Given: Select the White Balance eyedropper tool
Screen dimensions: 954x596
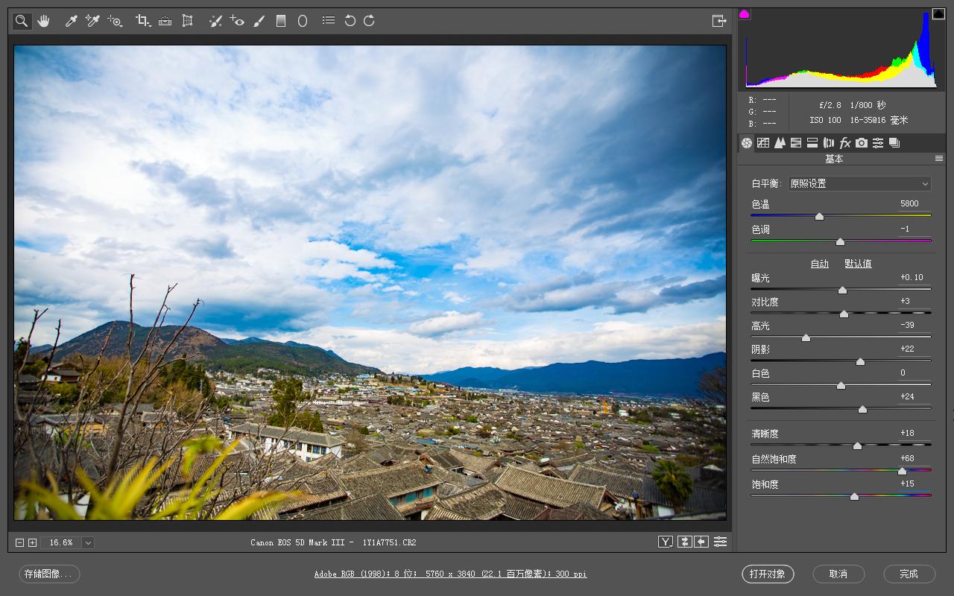Looking at the screenshot, I should (x=72, y=21).
